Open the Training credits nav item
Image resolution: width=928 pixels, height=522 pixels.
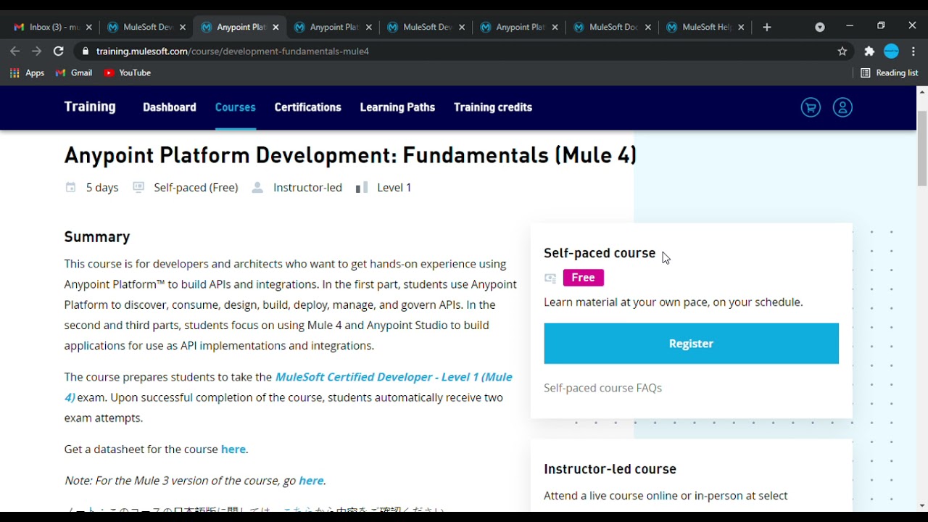click(x=493, y=107)
